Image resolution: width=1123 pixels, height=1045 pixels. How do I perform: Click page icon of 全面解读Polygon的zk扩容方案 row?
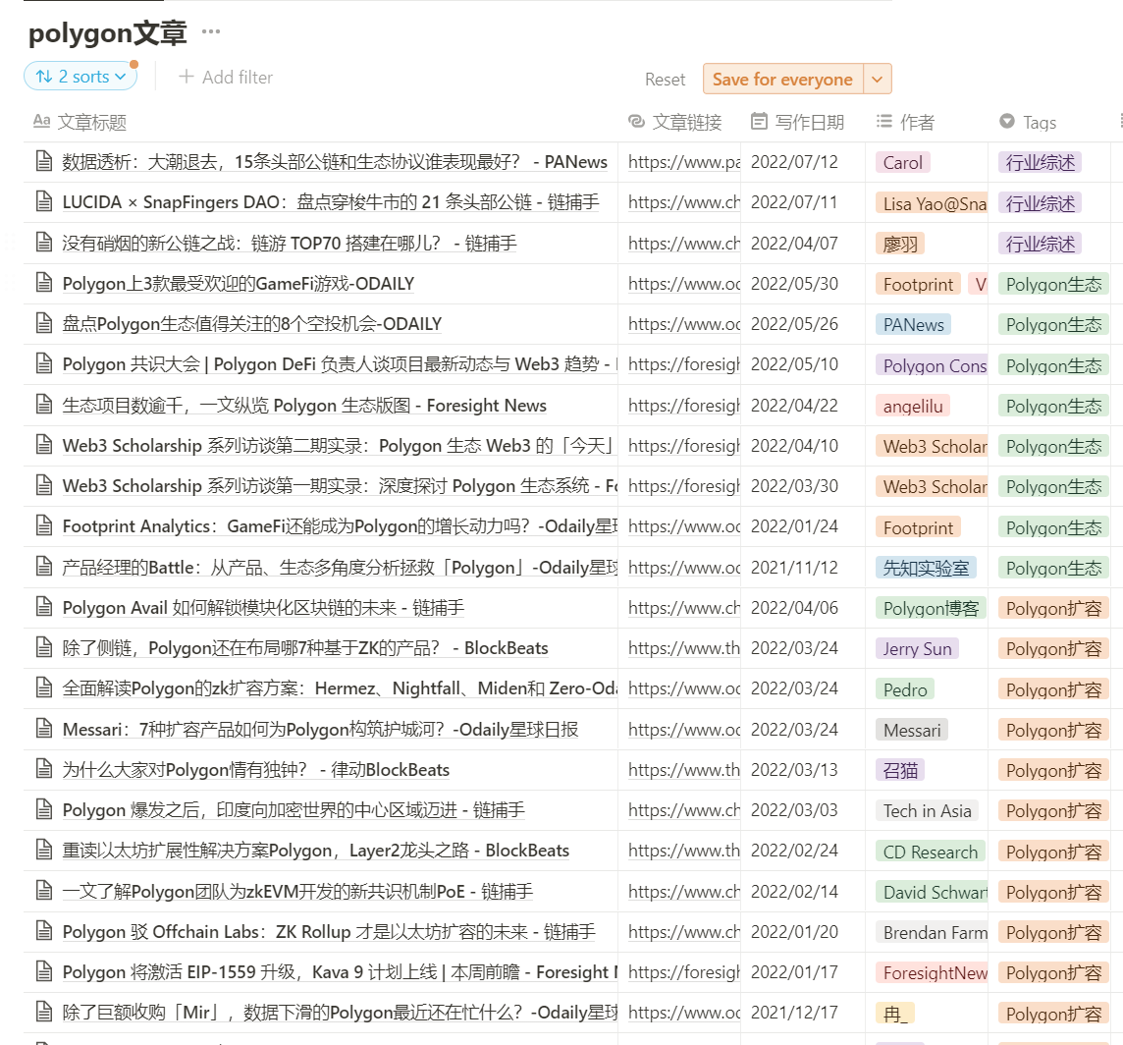pyautogui.click(x=44, y=688)
